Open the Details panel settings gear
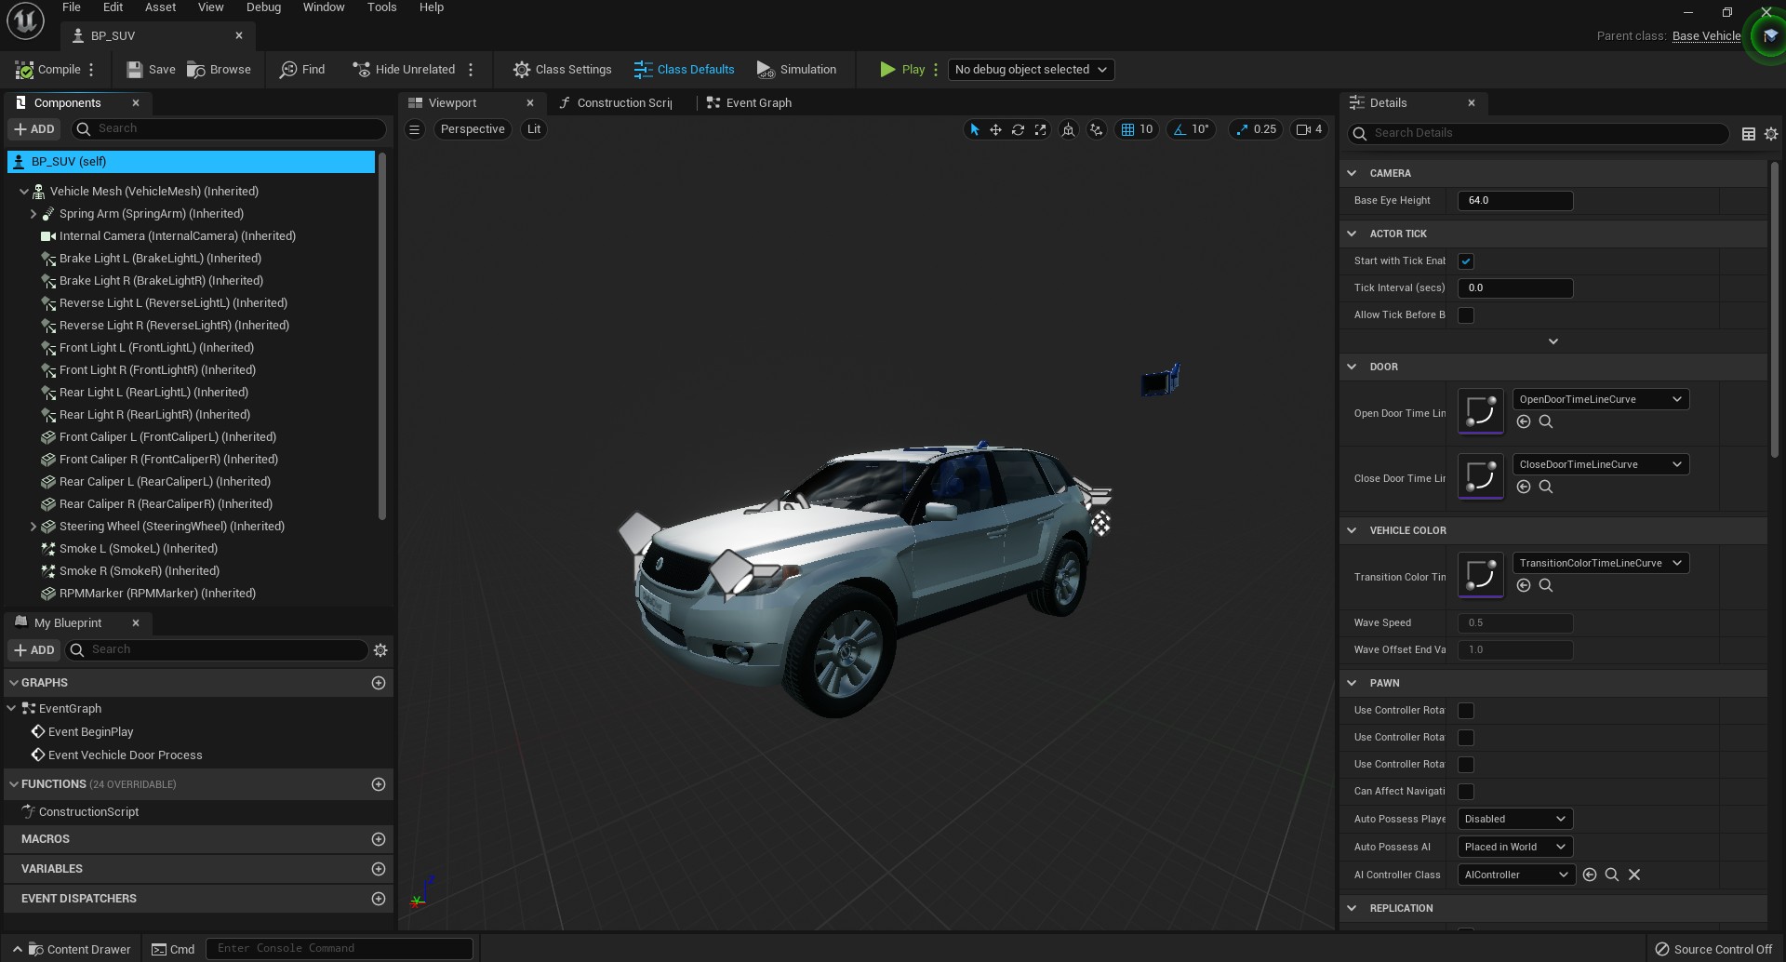Viewport: 1786px width, 962px height. (x=1770, y=133)
